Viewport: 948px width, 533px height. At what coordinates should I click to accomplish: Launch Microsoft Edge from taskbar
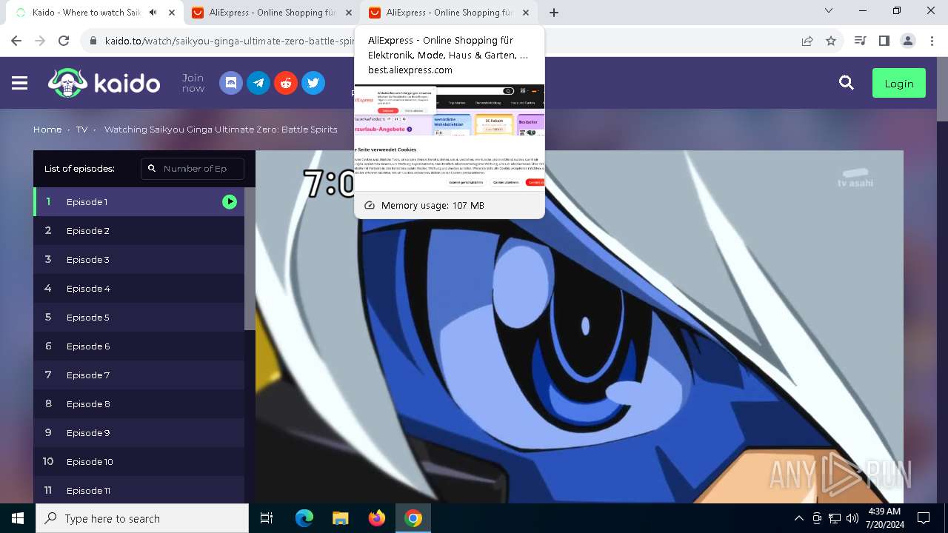(304, 518)
